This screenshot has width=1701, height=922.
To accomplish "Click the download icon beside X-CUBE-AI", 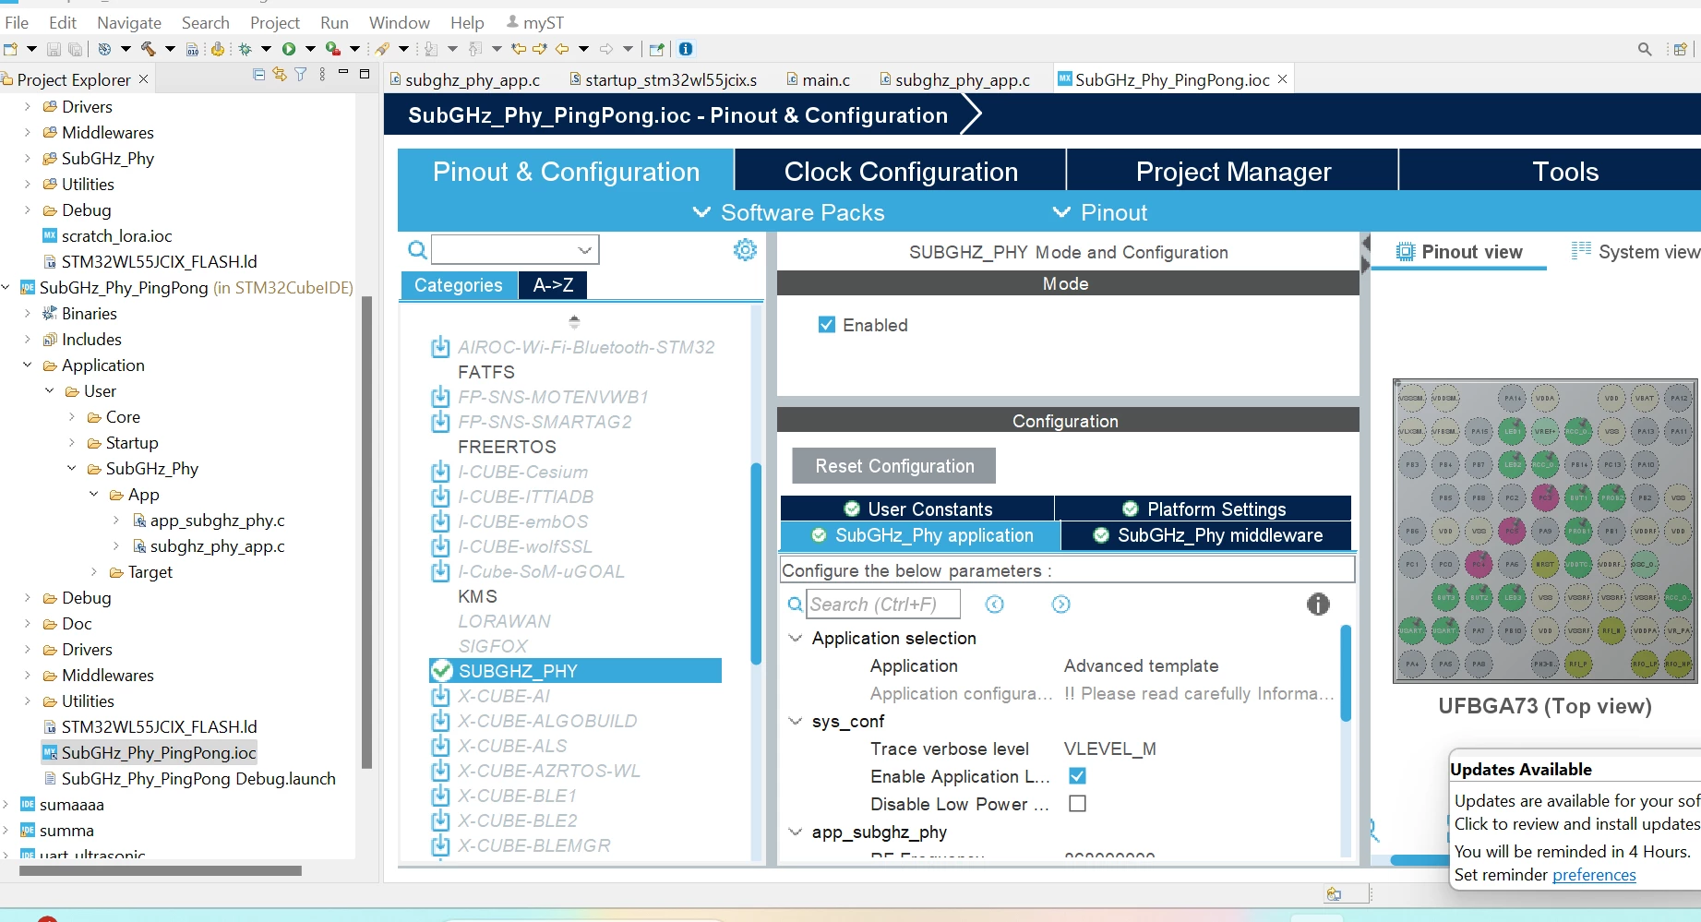I will point(441,696).
